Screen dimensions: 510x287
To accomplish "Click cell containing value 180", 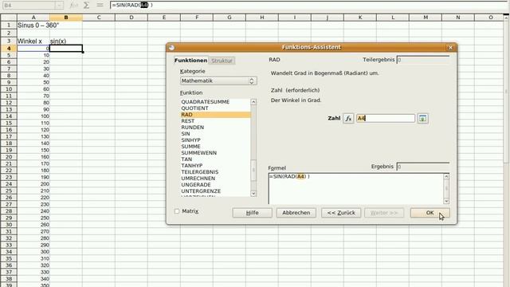I will pos(33,171).
